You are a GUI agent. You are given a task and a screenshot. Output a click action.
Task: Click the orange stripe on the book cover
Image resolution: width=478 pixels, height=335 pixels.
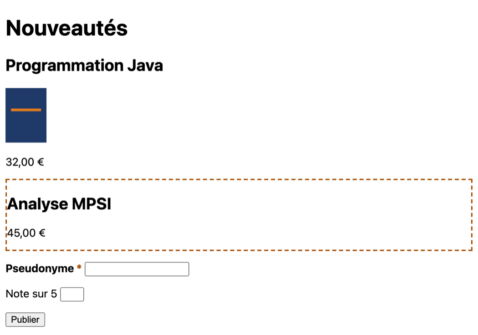26,110
